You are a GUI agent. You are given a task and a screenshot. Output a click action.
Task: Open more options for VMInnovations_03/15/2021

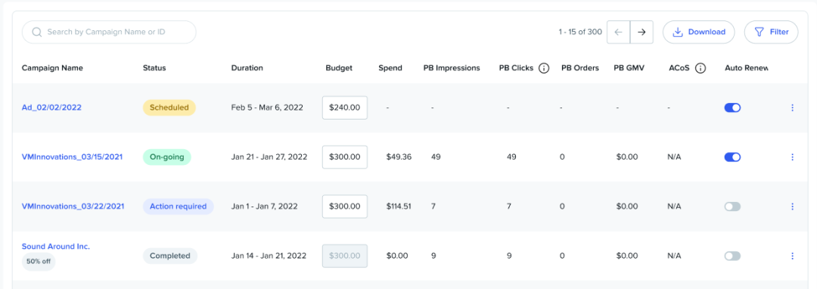pos(793,157)
